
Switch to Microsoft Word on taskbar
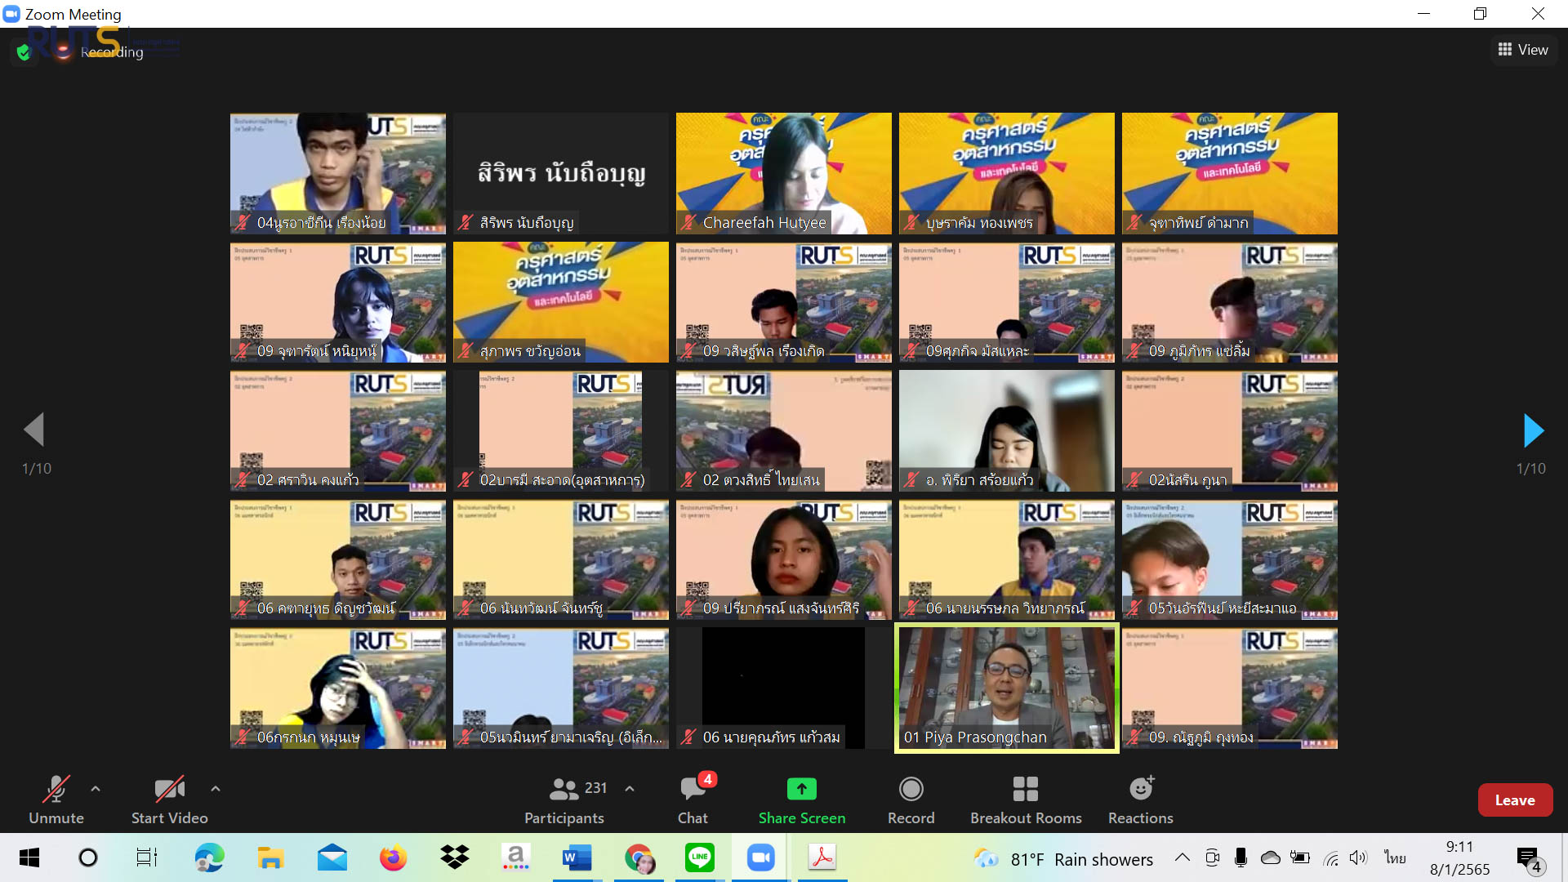pos(577,857)
